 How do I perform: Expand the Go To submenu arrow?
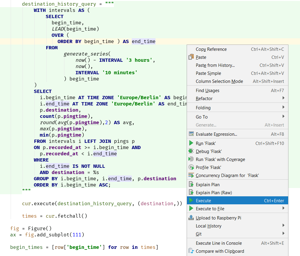click(283, 116)
